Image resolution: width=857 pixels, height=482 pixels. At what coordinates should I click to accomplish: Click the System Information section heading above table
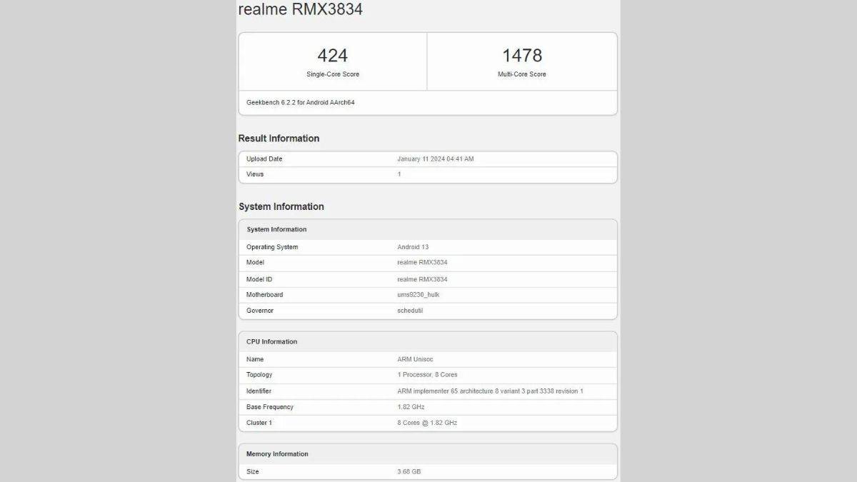281,206
